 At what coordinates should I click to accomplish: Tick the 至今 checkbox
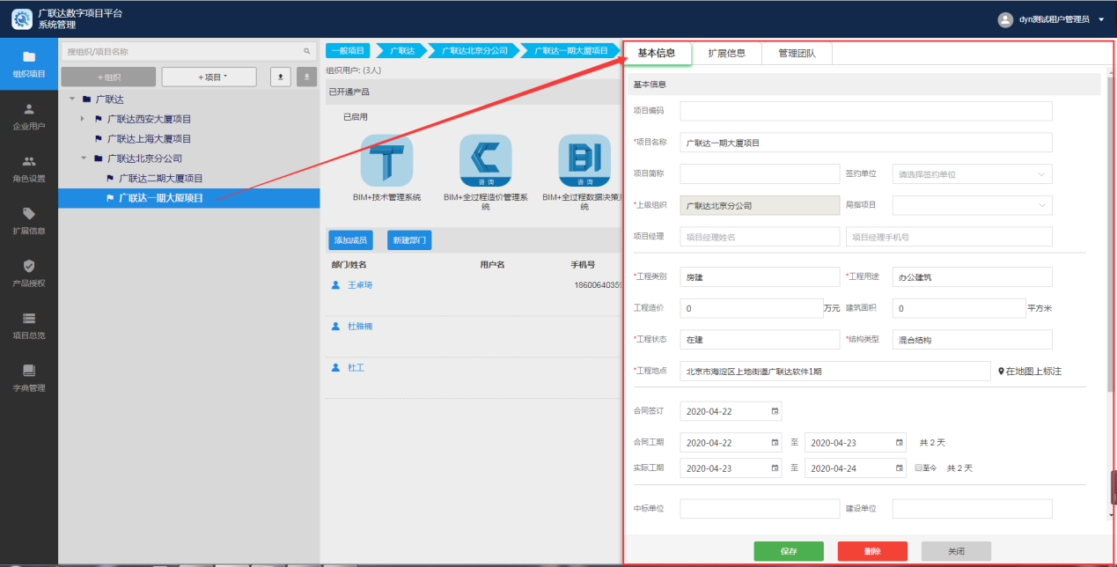919,468
